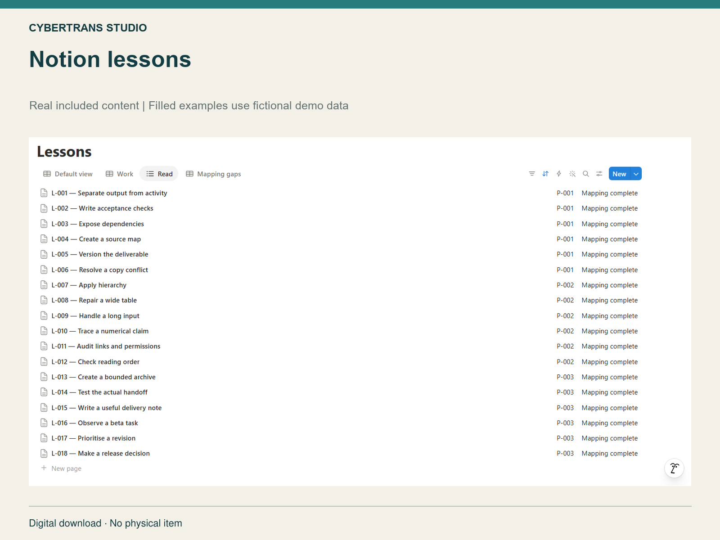720x540 pixels.
Task: Click Mapping complete in the L-018 row
Action: pyautogui.click(x=610, y=454)
